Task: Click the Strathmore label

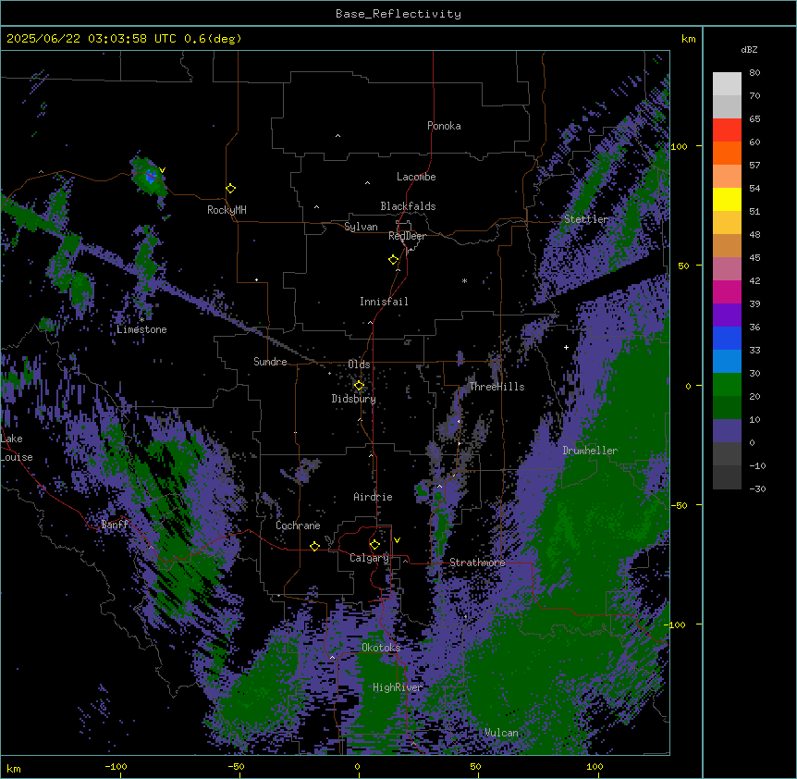Action: (477, 563)
